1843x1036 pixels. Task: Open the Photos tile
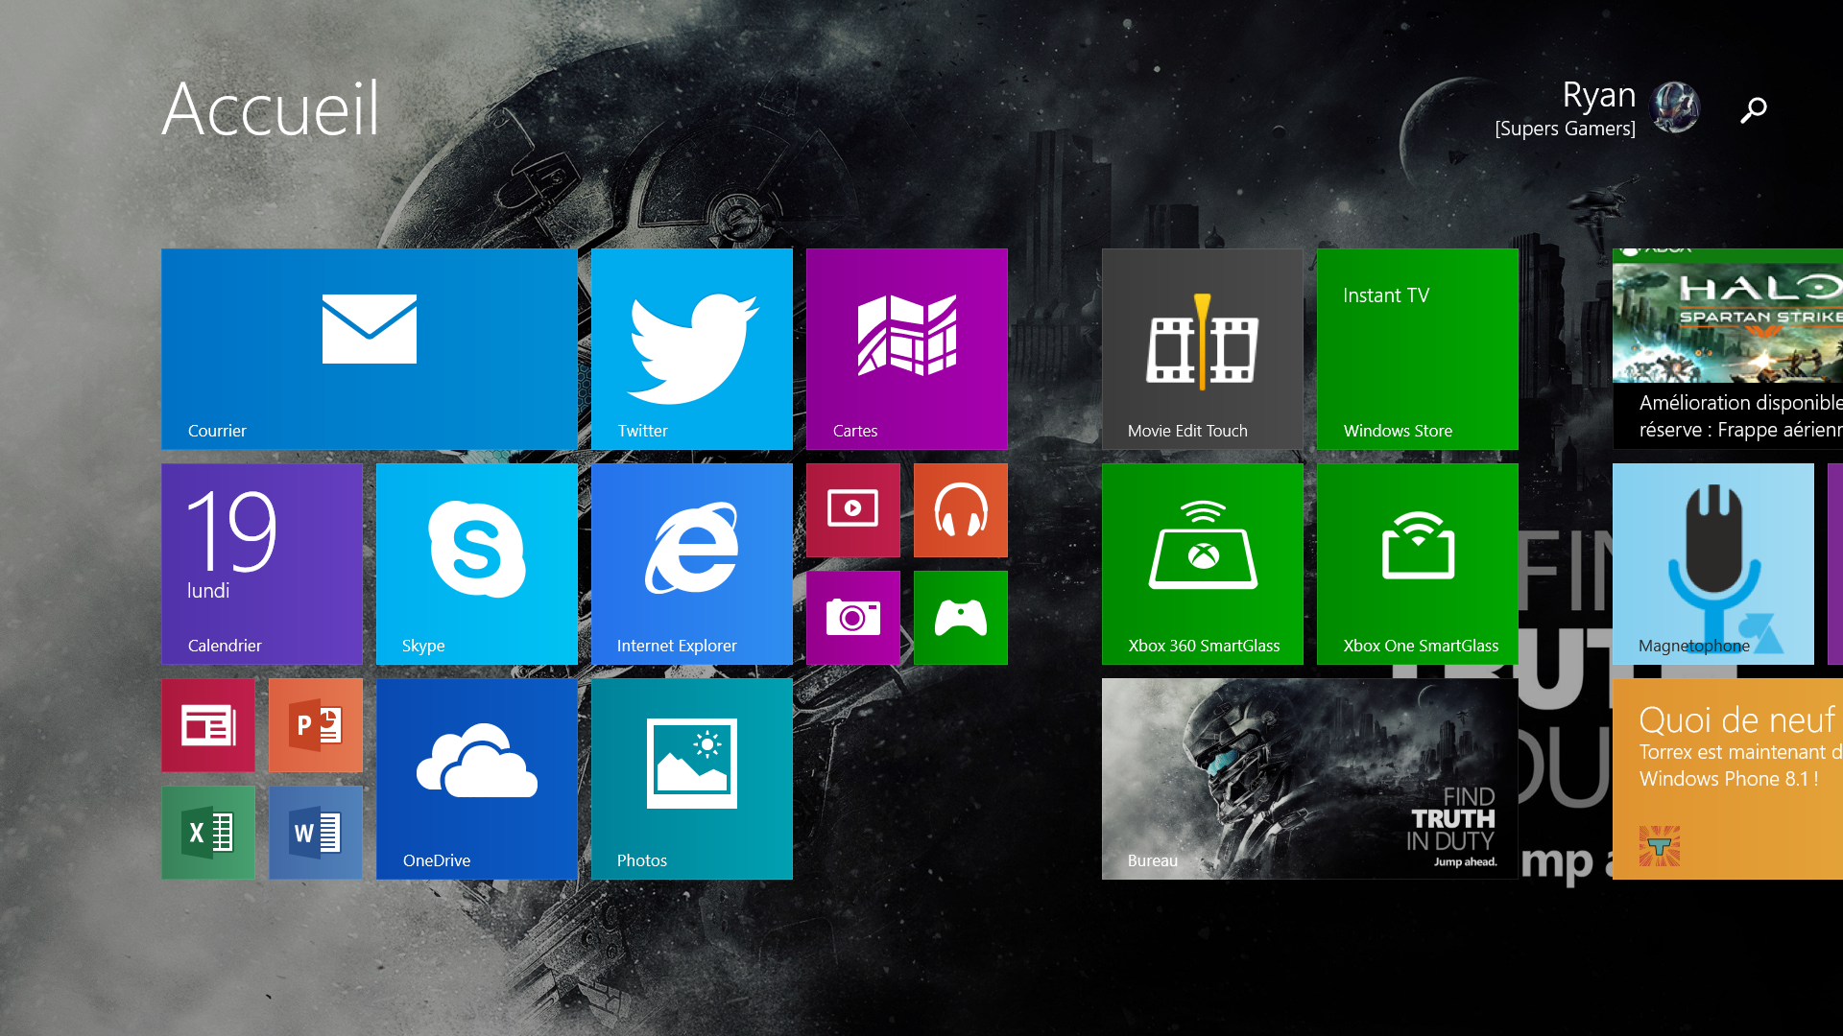(692, 779)
